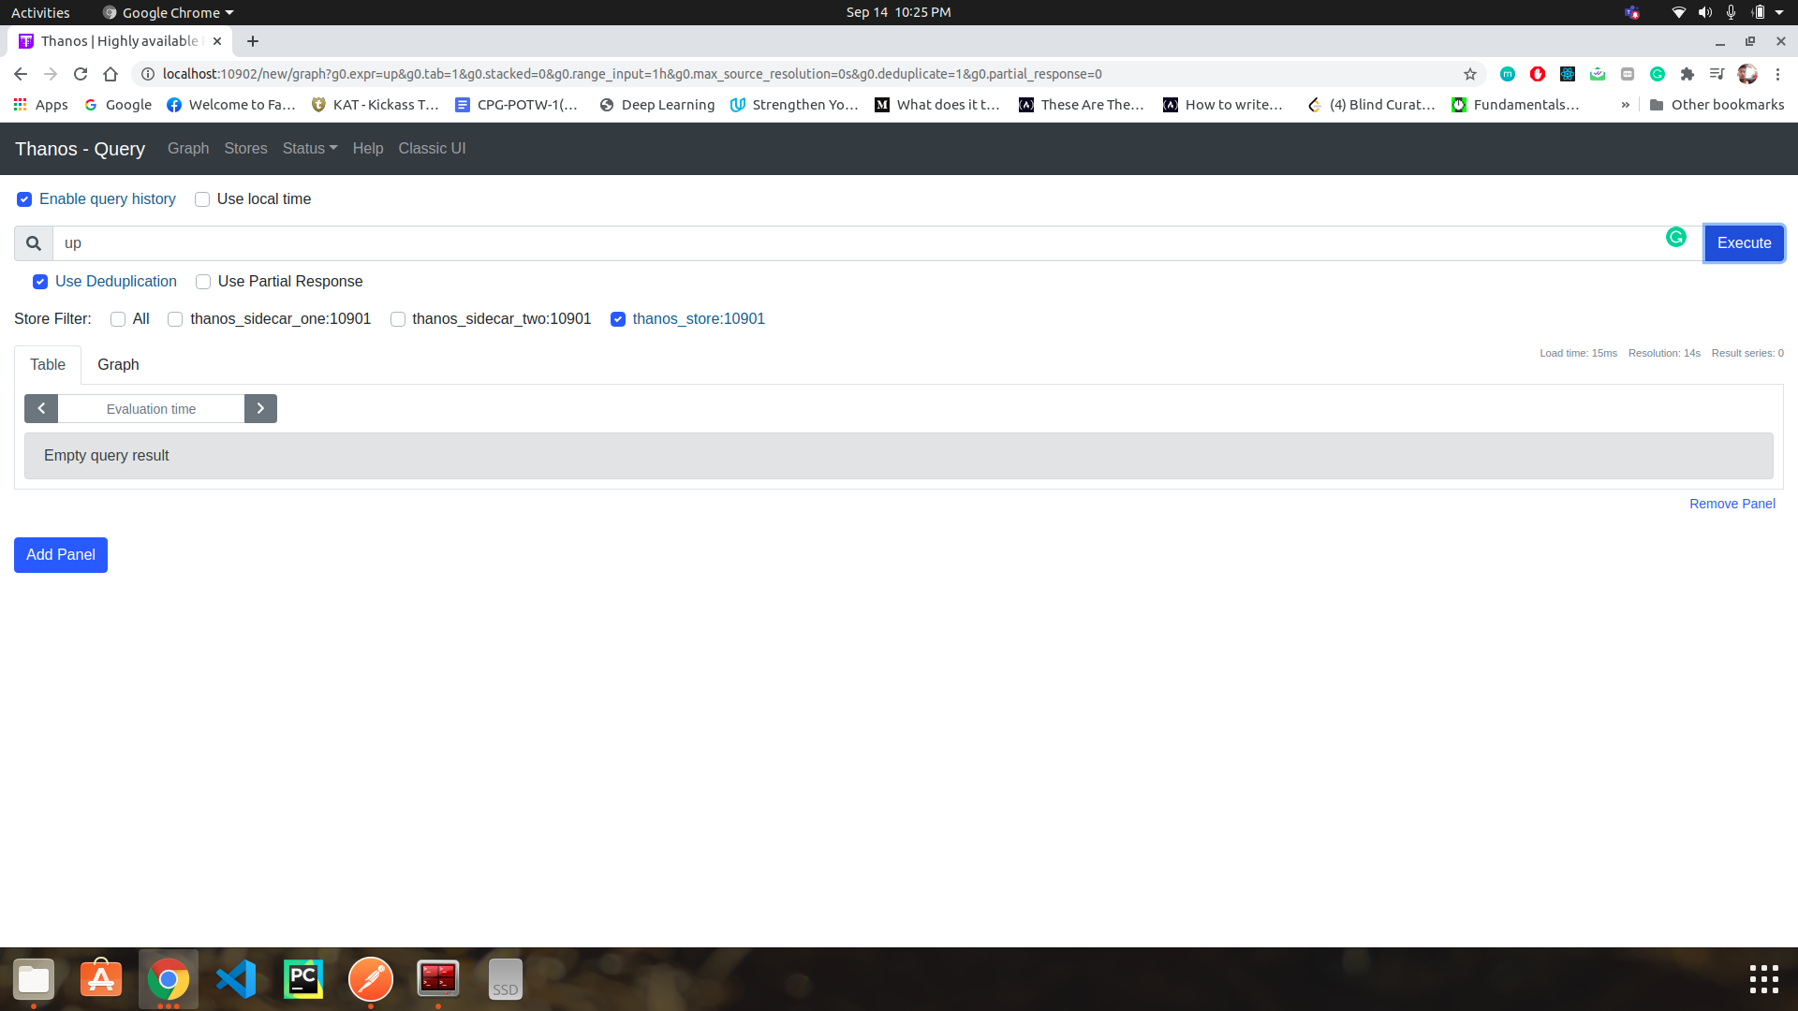
Task: Open Chrome extensions puzzle icon
Action: (1687, 74)
